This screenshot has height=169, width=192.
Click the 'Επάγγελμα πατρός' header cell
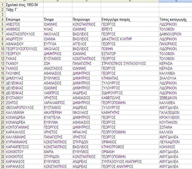point(130,20)
